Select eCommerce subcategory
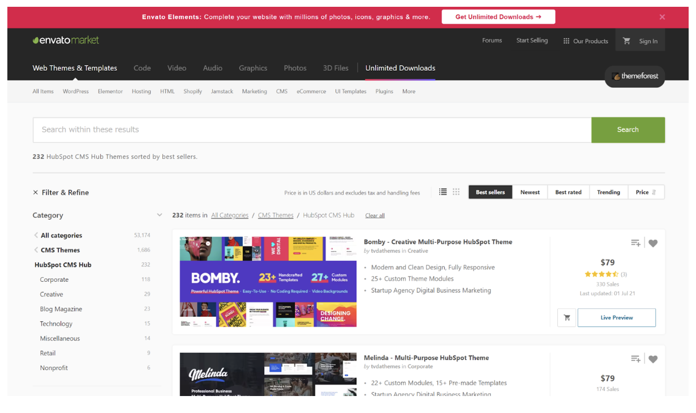 pos(311,91)
